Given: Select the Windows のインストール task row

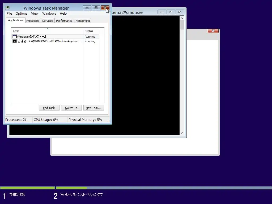Looking at the screenshot, I should pyautogui.click(x=55, y=37).
